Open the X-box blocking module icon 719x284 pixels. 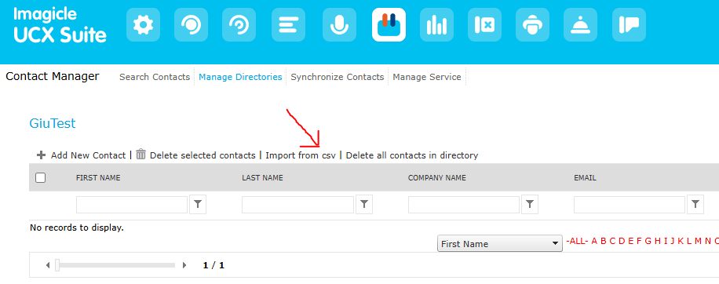pyautogui.click(x=484, y=25)
